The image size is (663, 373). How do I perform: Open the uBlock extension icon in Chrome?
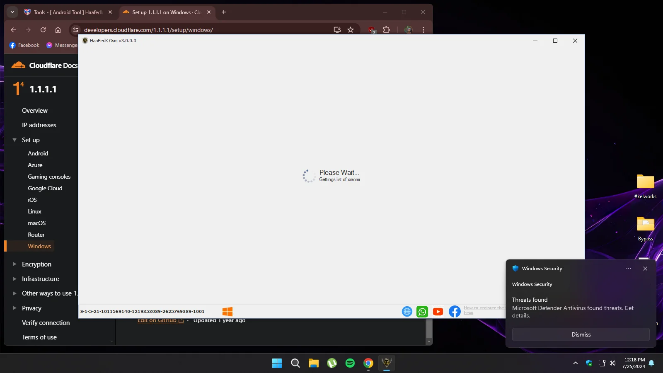[x=372, y=30]
